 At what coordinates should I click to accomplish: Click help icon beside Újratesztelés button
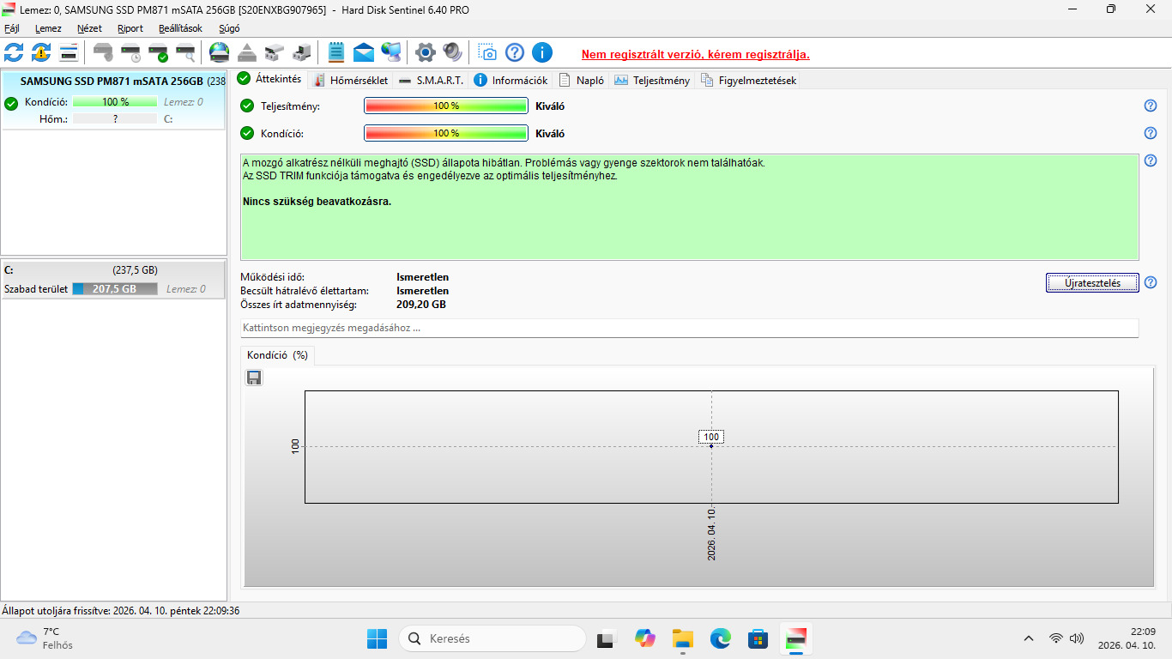(1151, 282)
